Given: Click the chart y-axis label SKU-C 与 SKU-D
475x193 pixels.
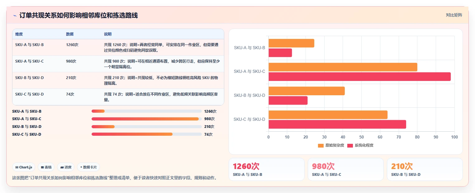Looking at the screenshot, I should tap(249, 119).
